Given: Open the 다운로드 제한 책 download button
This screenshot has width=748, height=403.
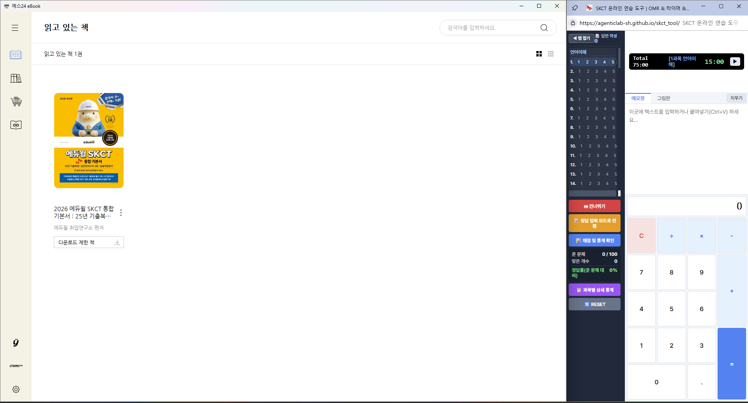Looking at the screenshot, I should click(89, 242).
